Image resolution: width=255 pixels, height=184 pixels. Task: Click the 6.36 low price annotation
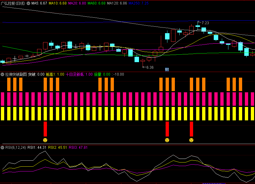point(150,68)
